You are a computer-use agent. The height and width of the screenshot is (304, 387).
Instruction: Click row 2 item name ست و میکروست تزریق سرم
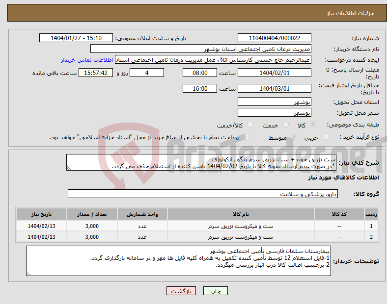coord(241,237)
